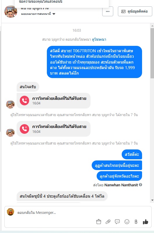Open the ดูโฆษณา ad link

tap(99, 39)
